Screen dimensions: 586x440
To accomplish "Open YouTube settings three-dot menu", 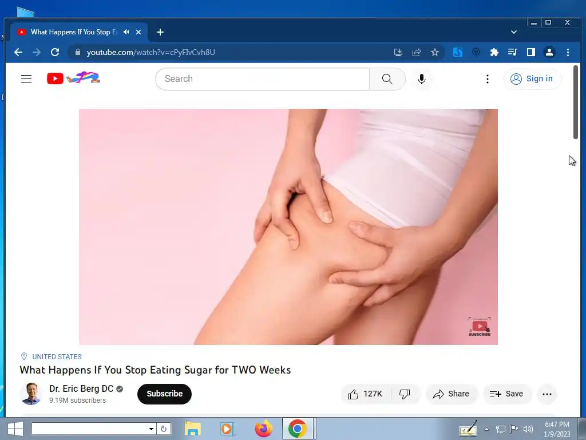I will tap(488, 79).
